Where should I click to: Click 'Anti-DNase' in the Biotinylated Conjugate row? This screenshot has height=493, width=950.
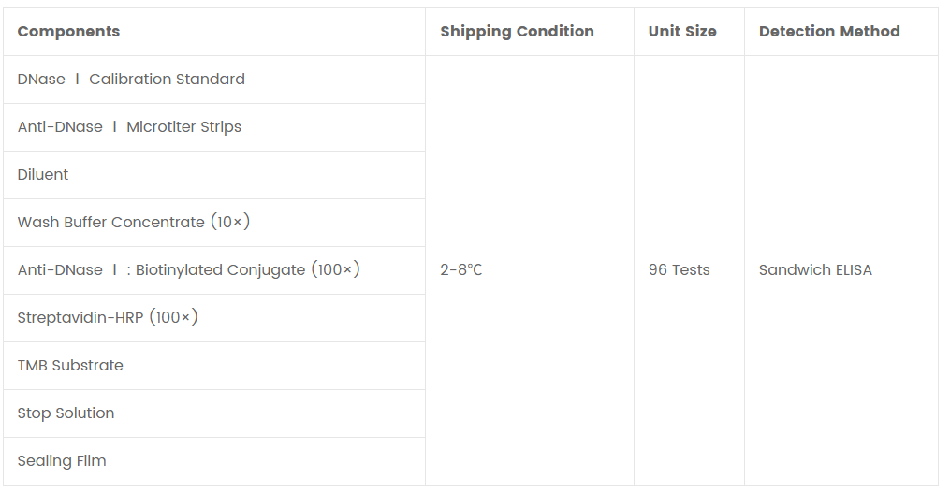[60, 270]
